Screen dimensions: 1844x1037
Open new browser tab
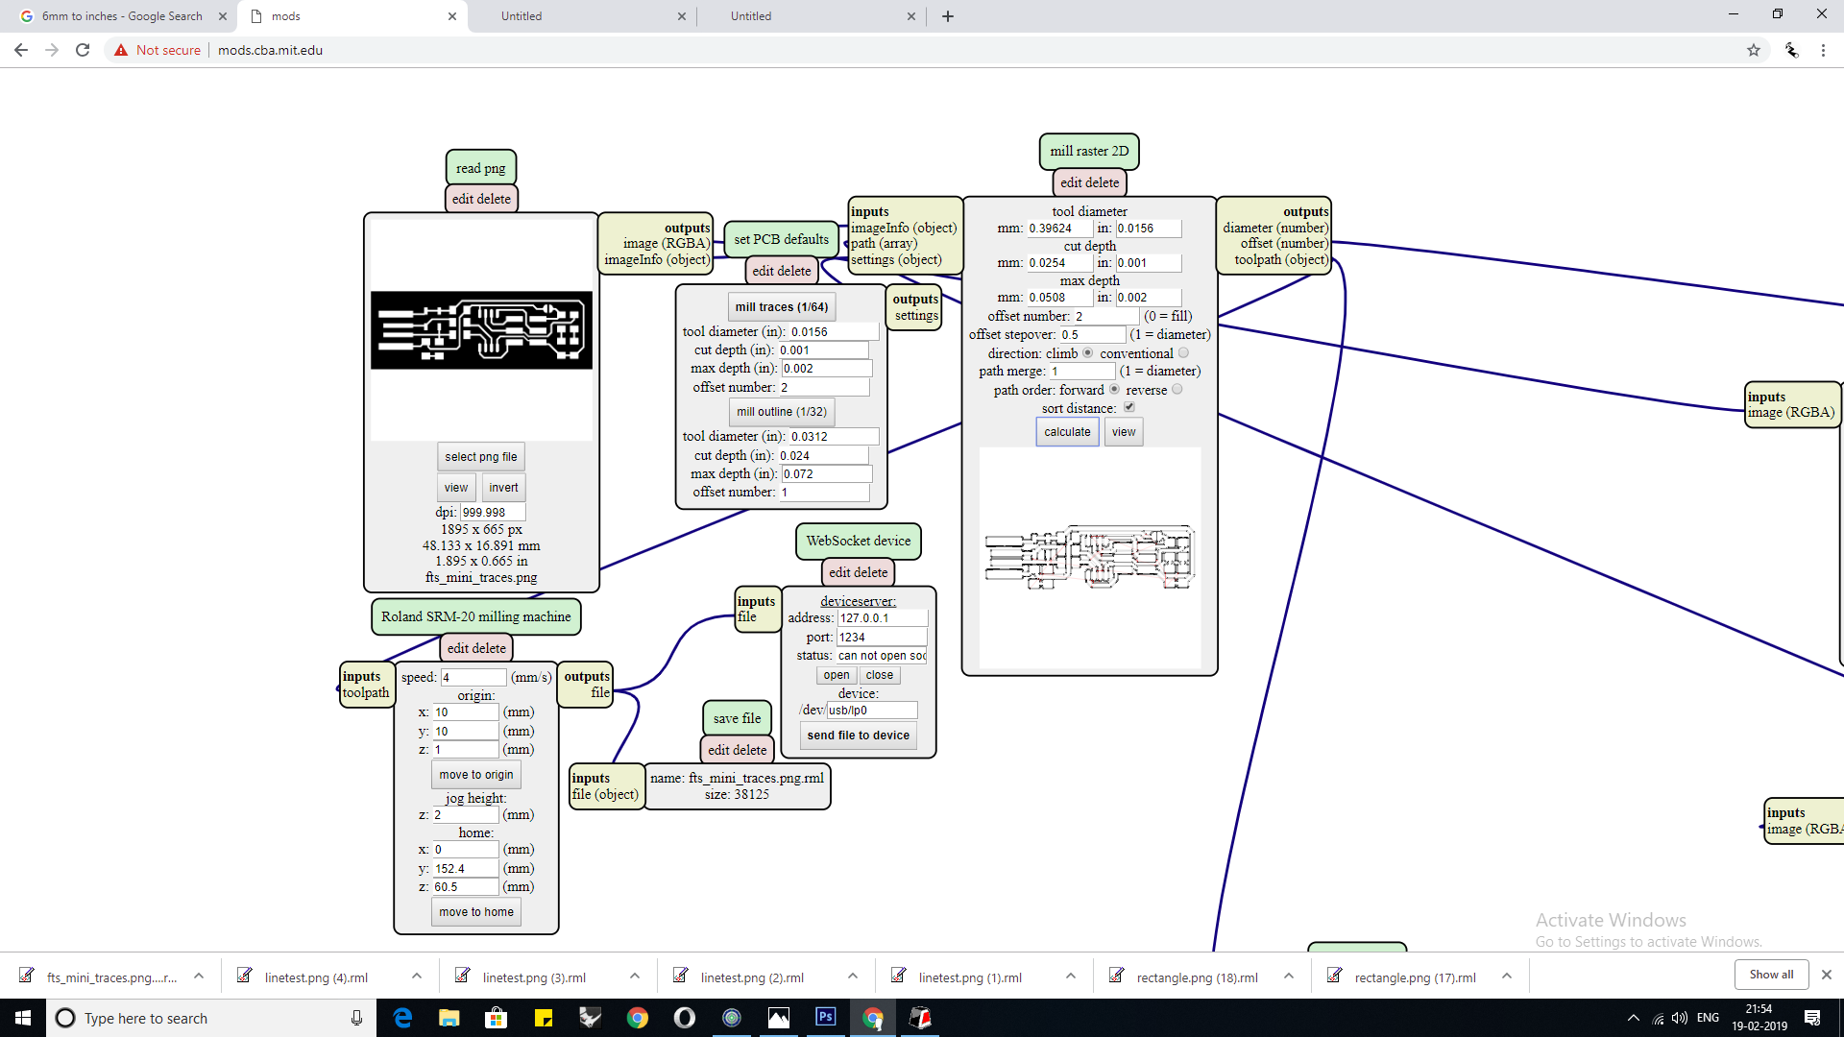tap(948, 16)
